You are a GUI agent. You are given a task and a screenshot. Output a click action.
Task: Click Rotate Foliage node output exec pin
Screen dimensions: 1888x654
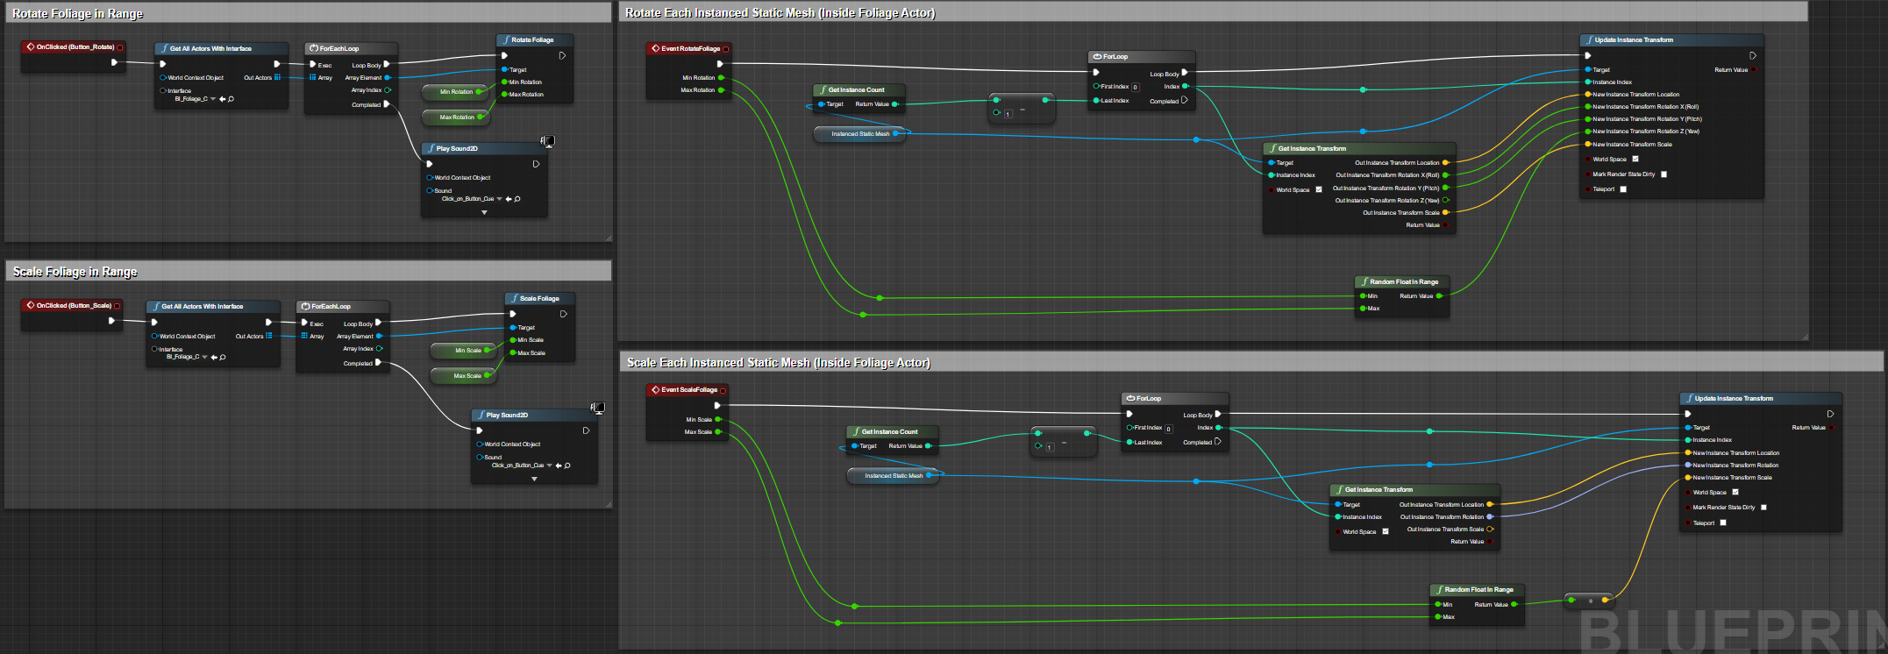pos(562,55)
